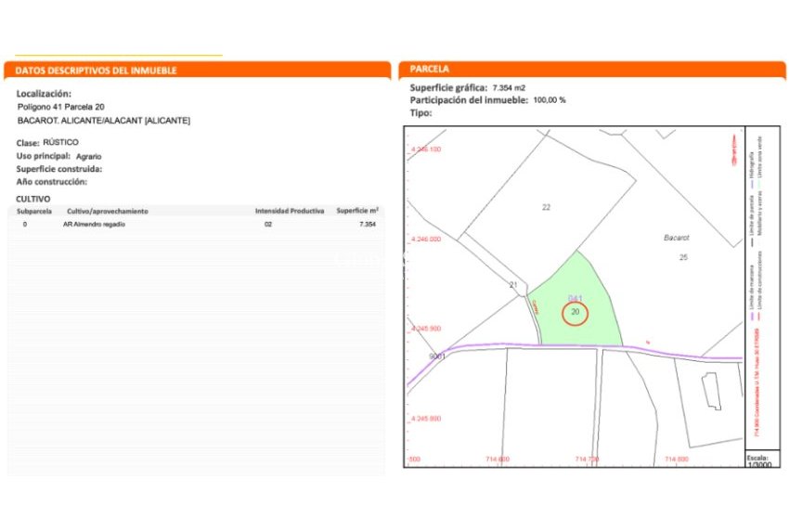Click the 'Superficie m²' column header
This screenshot has height=531, width=789.
357,212
